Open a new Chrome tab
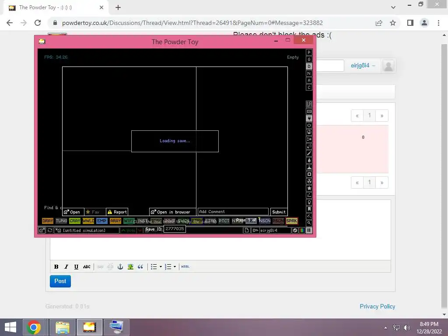Viewport: 448px width, 336px height. pyautogui.click(x=118, y=8)
